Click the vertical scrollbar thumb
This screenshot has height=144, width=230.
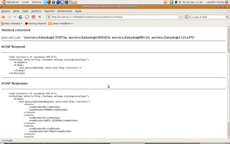[229, 87]
